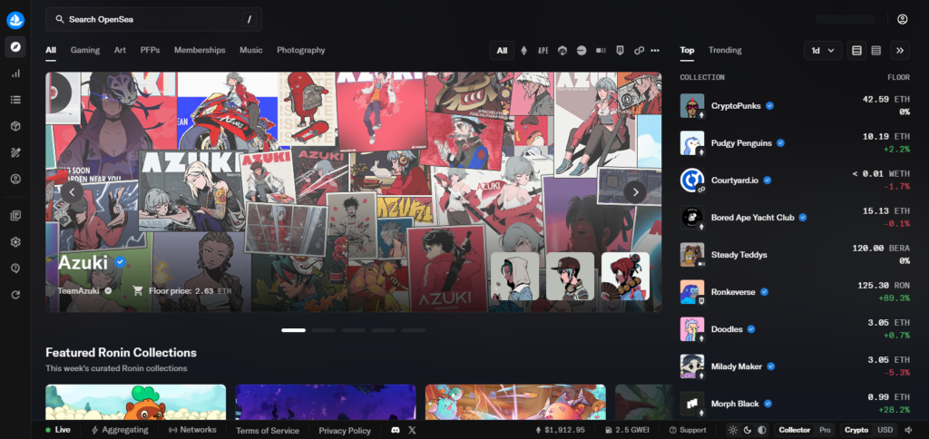
Task: Open the bar chart stats icon
Action: pos(15,73)
